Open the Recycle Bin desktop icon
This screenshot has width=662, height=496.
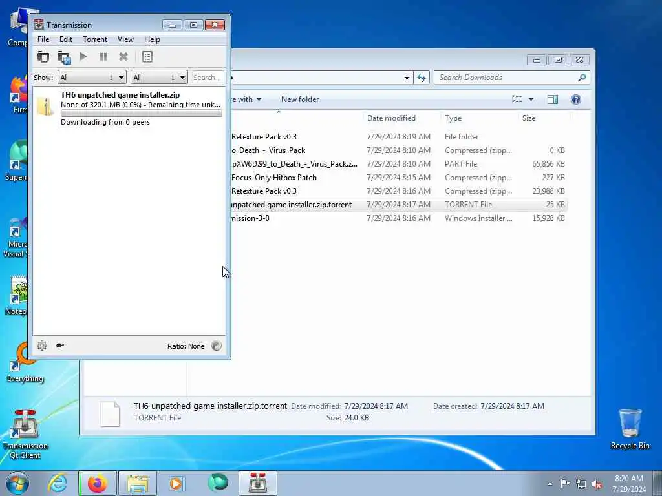pos(630,429)
